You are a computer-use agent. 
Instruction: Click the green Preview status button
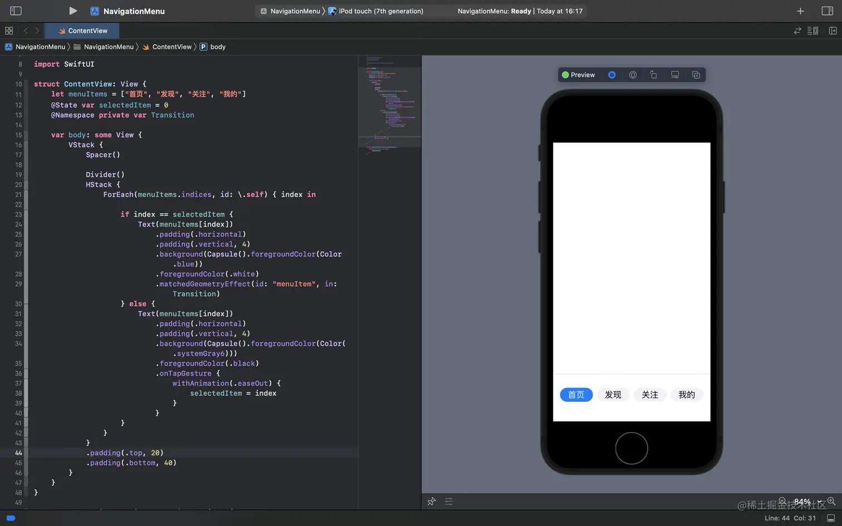click(x=578, y=75)
